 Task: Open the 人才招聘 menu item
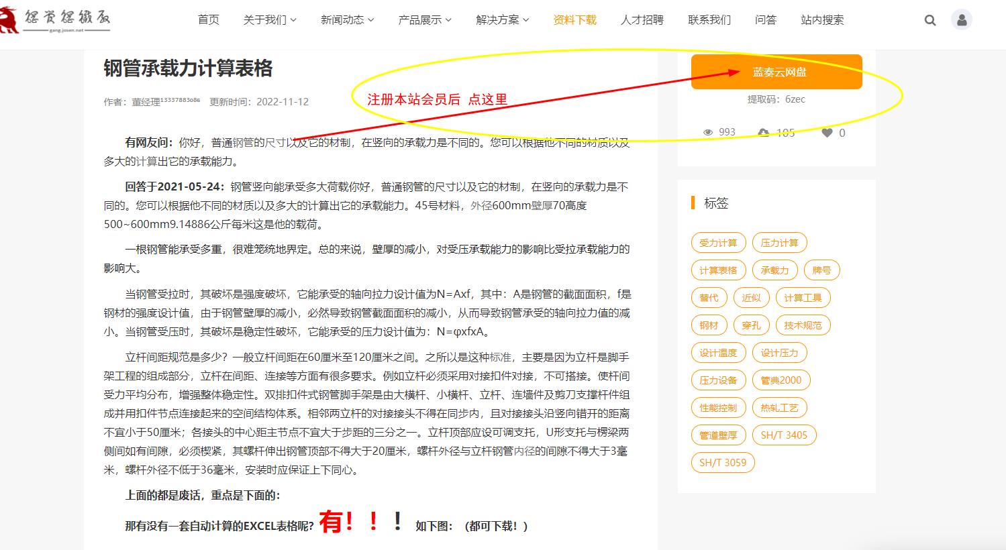[642, 20]
